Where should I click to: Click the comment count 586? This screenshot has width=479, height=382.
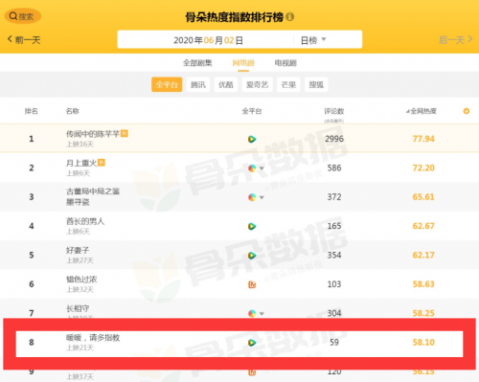334,168
